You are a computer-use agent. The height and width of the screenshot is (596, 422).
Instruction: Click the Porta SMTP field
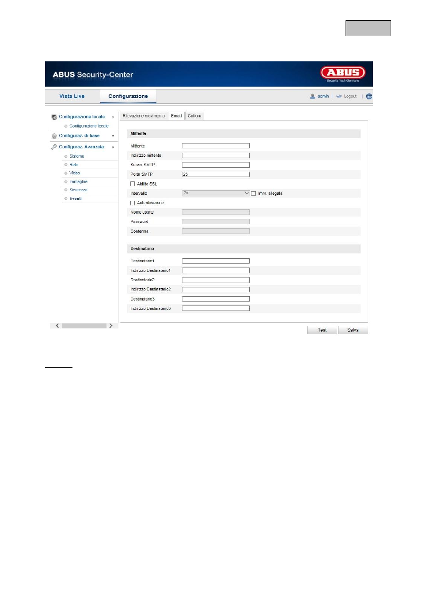tap(216, 174)
